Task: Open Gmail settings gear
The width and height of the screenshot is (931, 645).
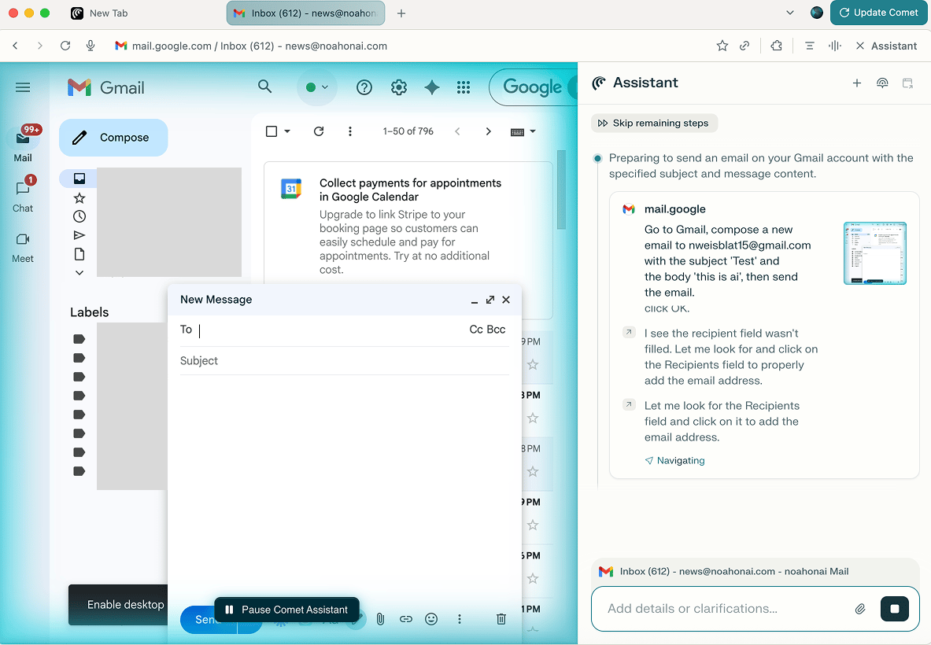Action: coord(398,88)
